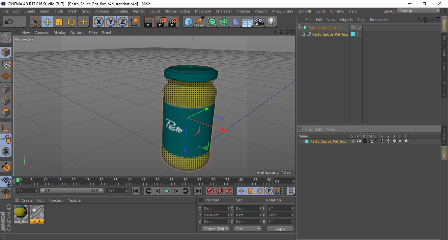
Task: Switch to Edges mode
Action: pos(6,100)
